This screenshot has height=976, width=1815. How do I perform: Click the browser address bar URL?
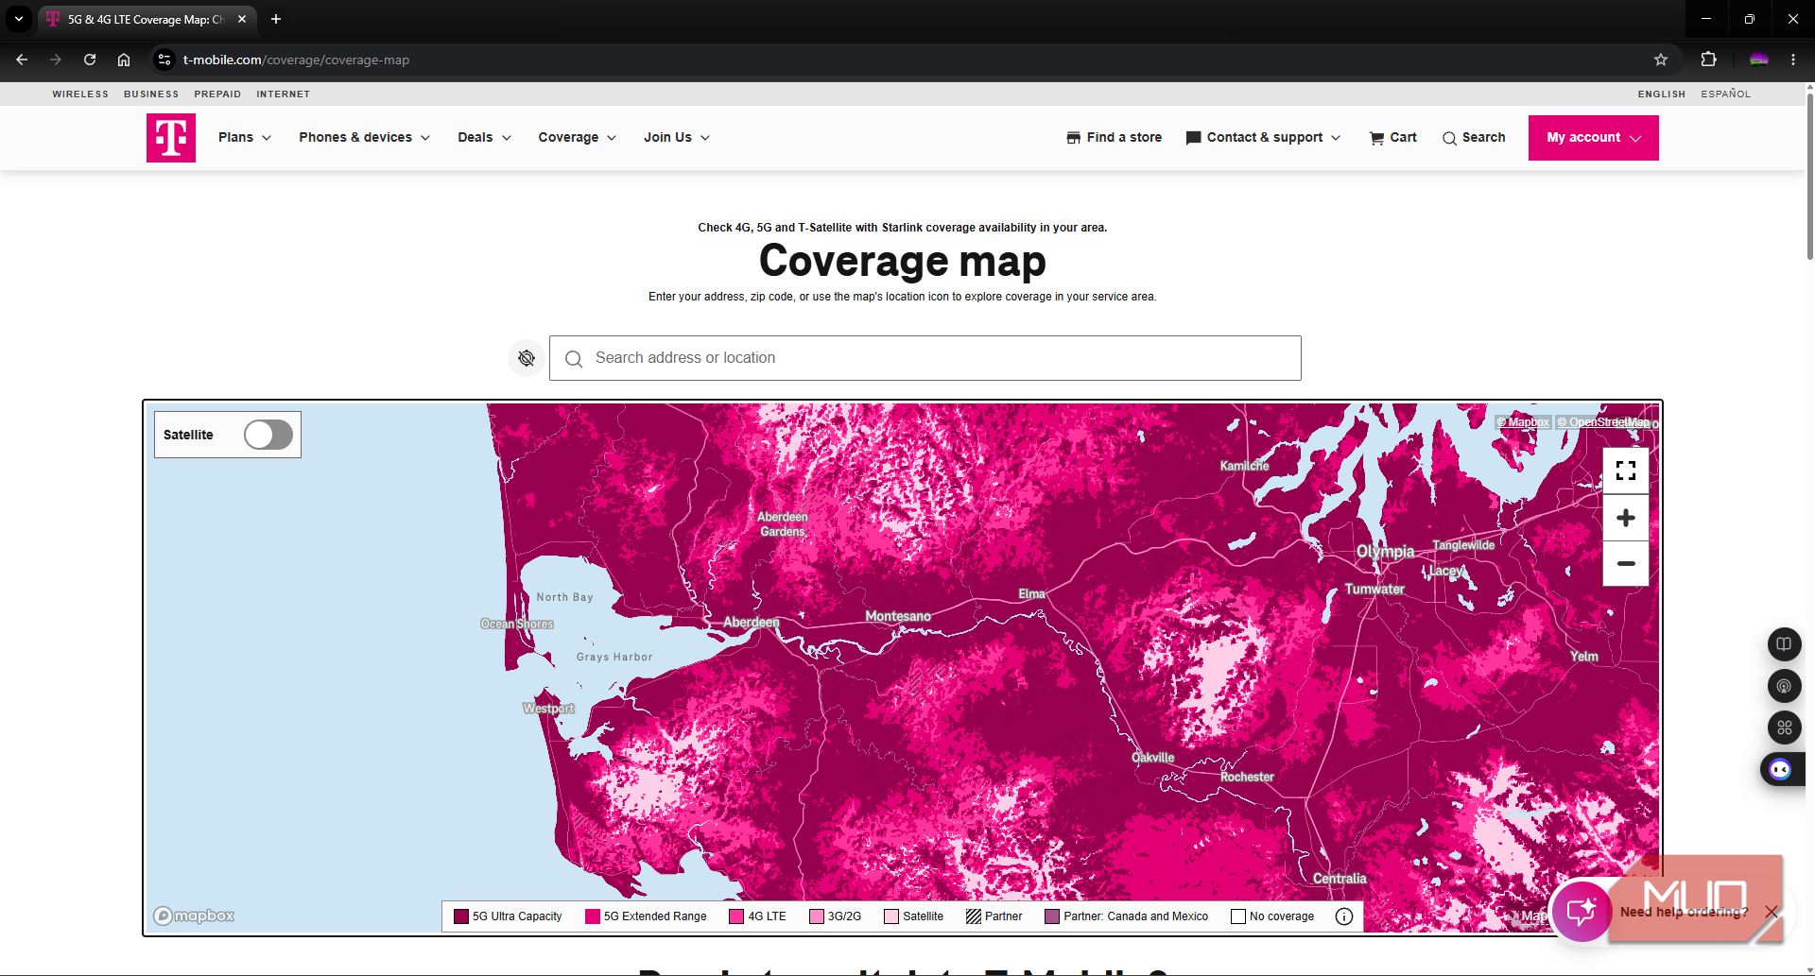pyautogui.click(x=296, y=60)
